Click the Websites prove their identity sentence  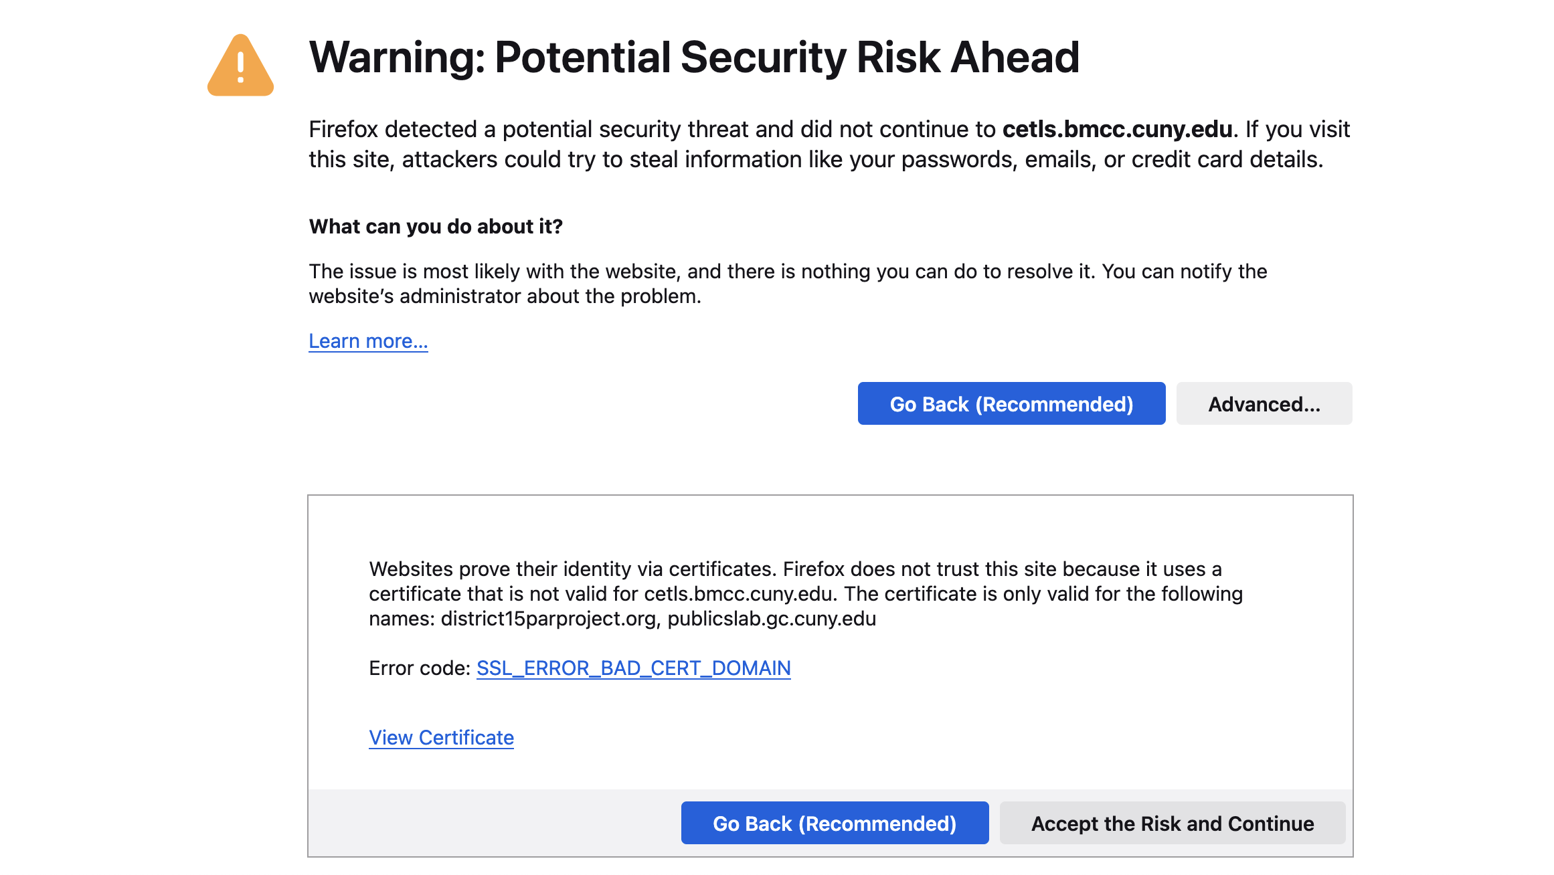(572, 569)
